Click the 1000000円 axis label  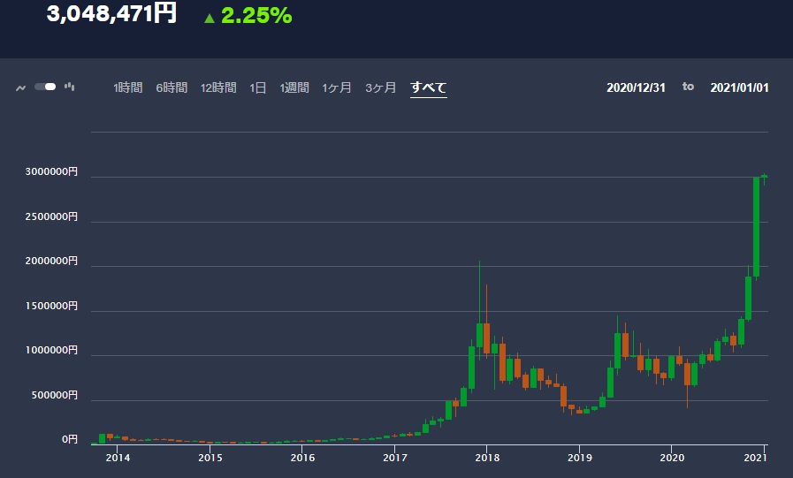tap(51, 350)
